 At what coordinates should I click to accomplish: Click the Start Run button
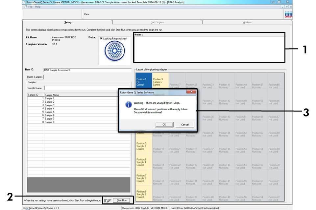122,200
